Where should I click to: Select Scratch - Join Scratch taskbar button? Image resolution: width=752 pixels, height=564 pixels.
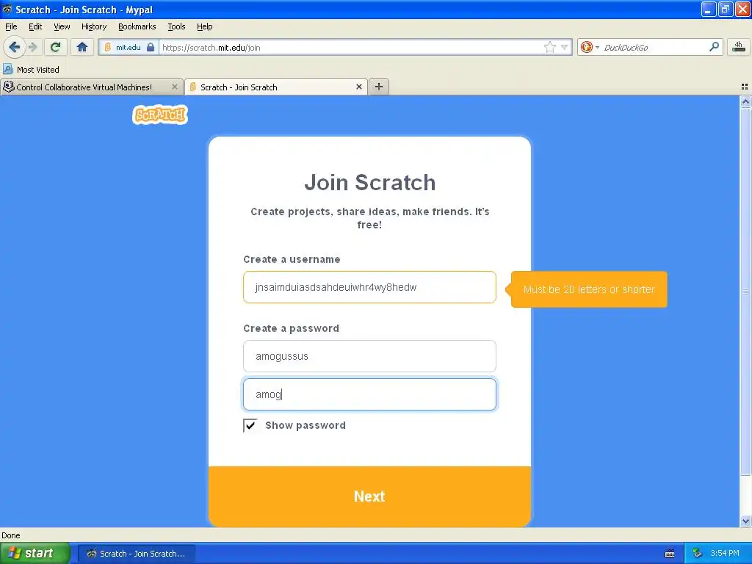(x=136, y=554)
